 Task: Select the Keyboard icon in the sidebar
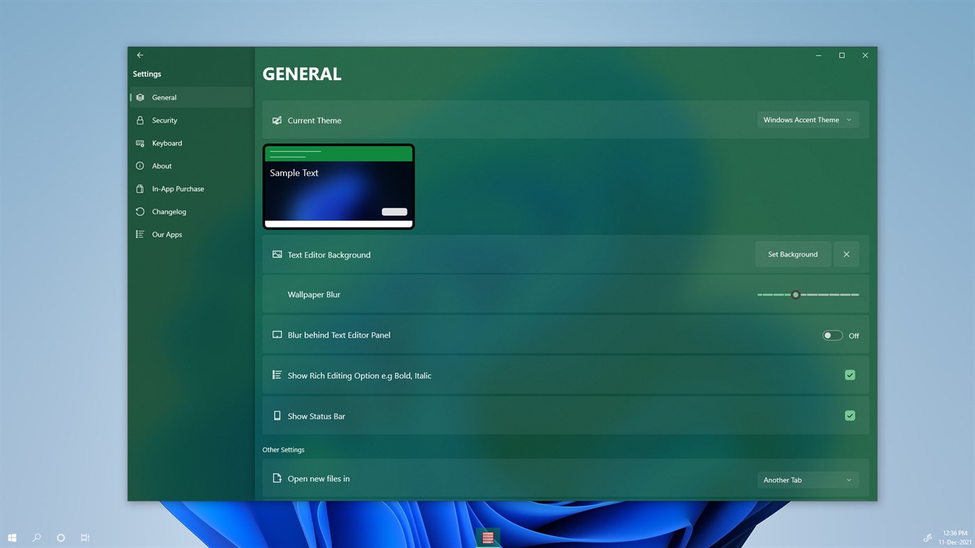(x=141, y=143)
